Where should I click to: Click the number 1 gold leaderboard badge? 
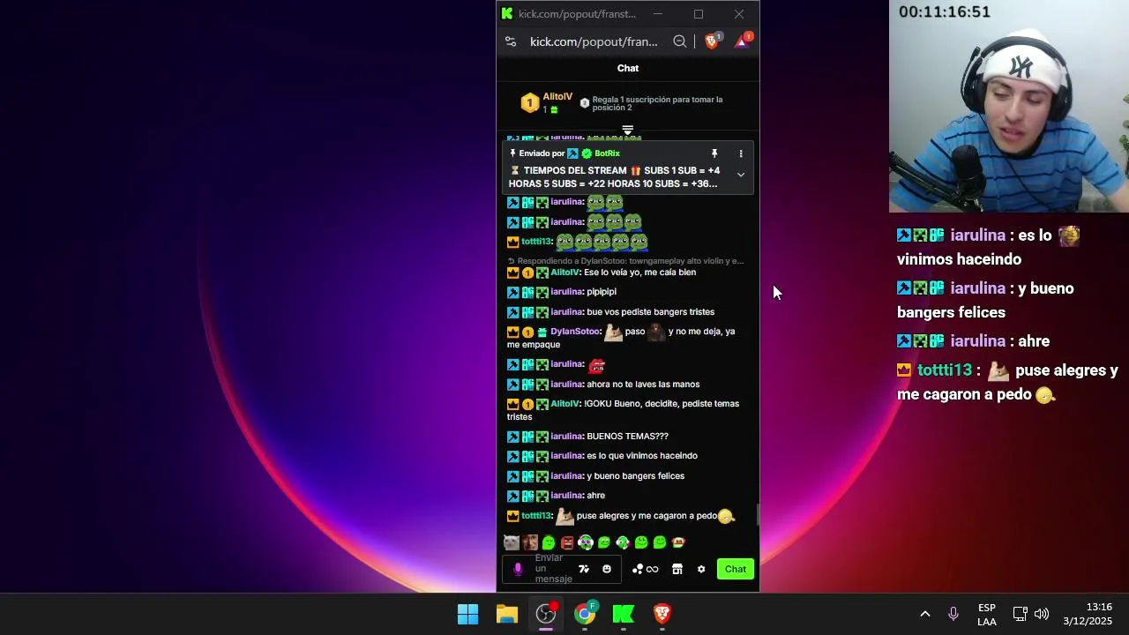529,103
